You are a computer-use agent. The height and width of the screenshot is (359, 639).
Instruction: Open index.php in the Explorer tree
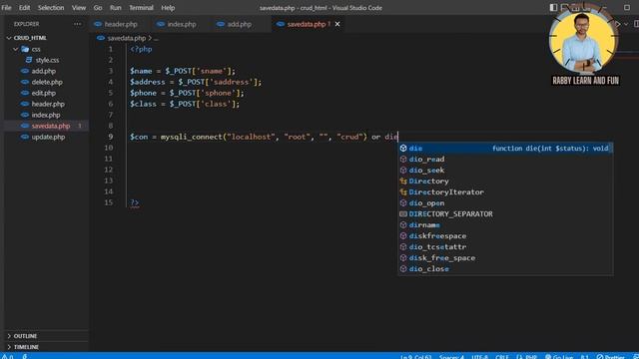pyautogui.click(x=46, y=115)
